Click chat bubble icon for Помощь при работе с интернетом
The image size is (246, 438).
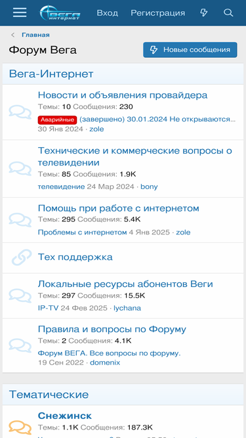coord(20,220)
